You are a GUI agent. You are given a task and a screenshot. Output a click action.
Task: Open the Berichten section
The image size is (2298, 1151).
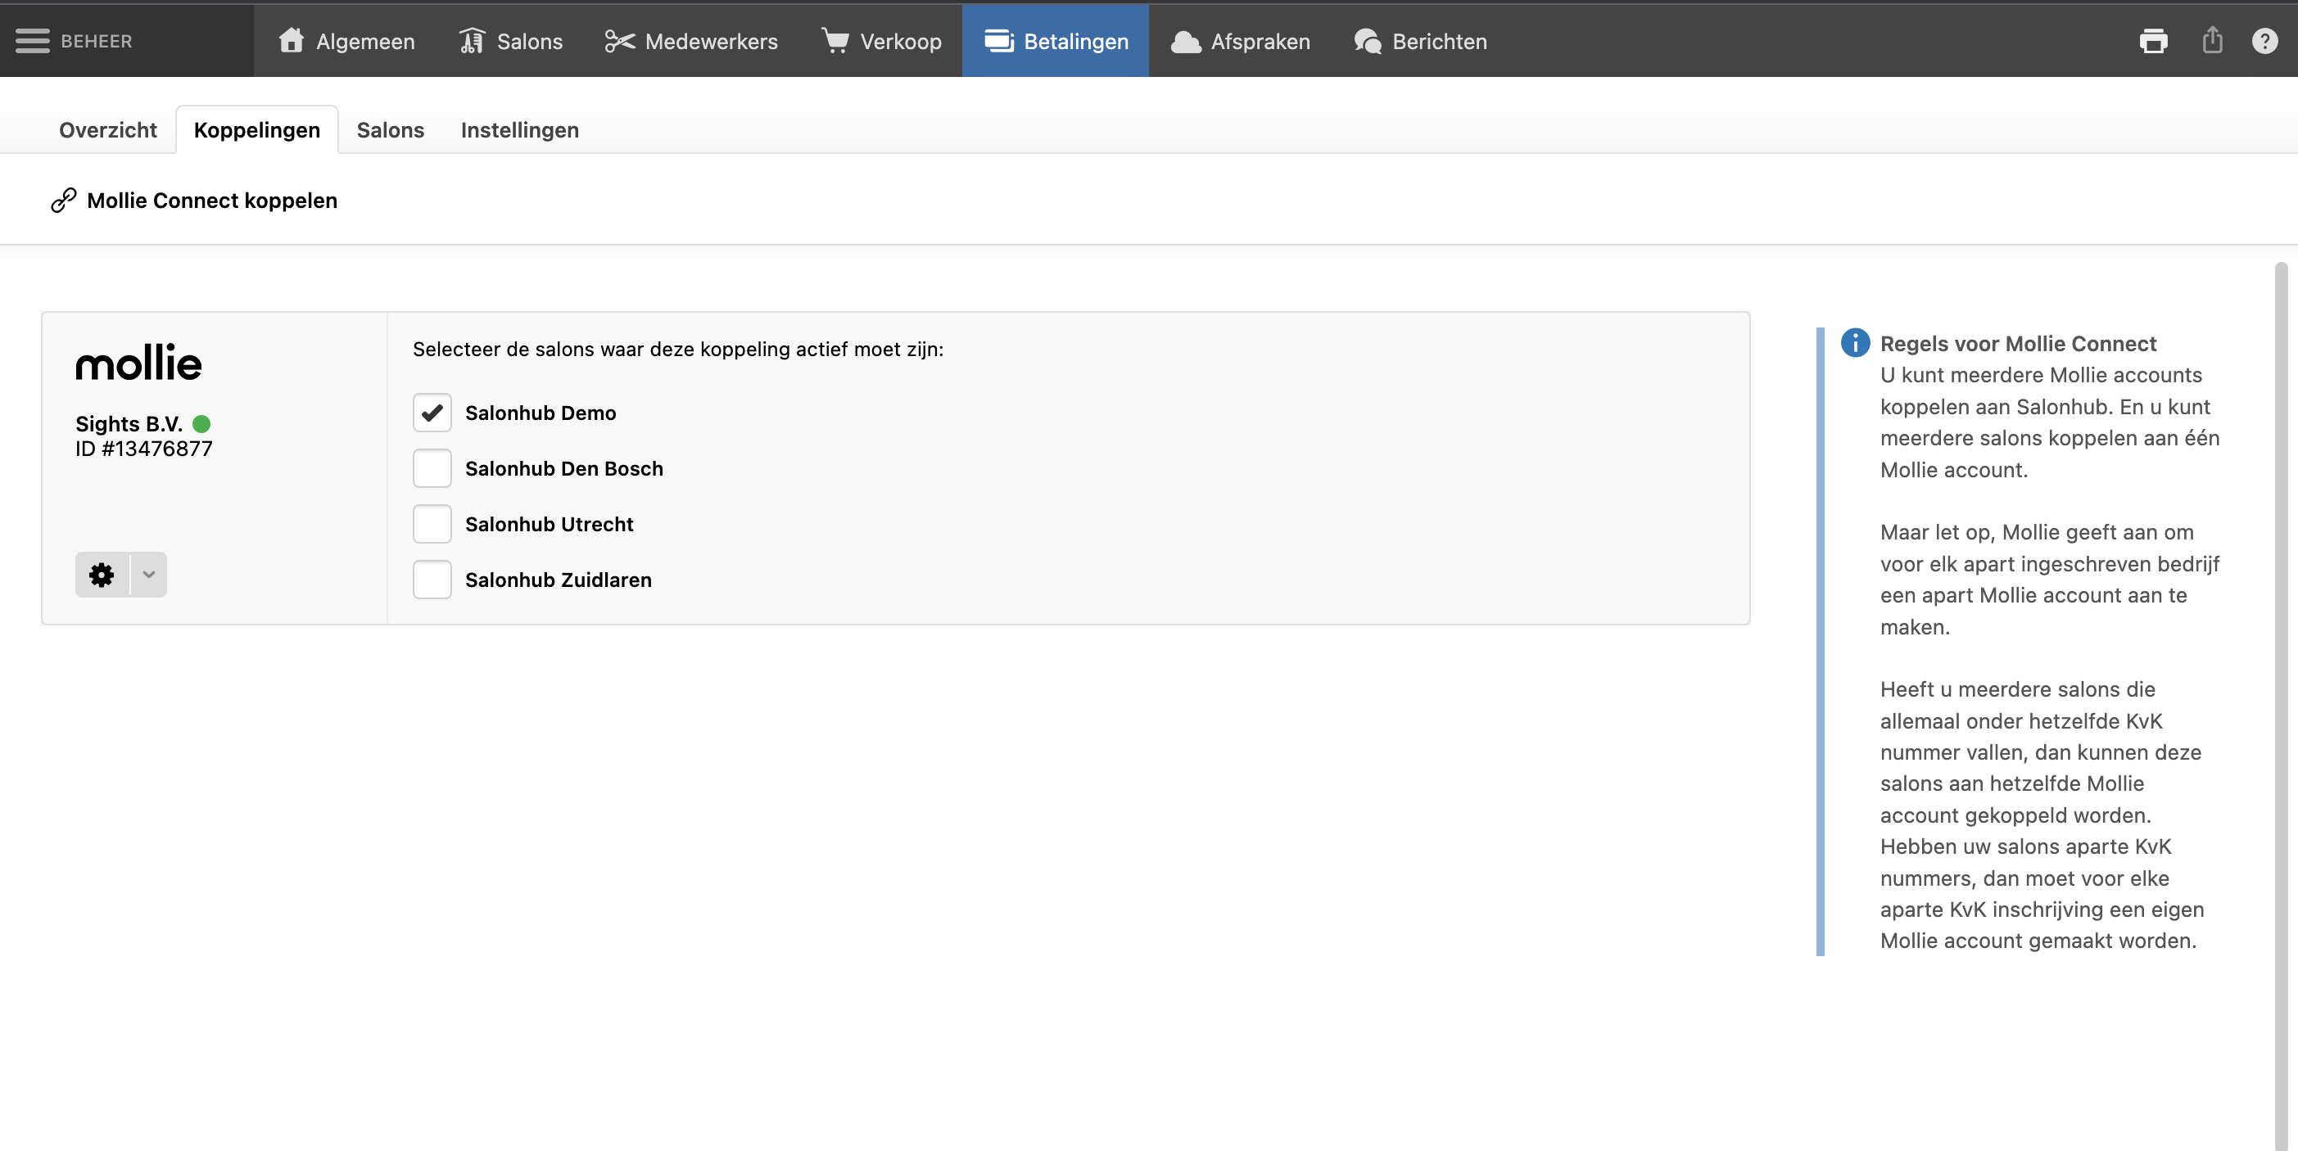pyautogui.click(x=1420, y=41)
